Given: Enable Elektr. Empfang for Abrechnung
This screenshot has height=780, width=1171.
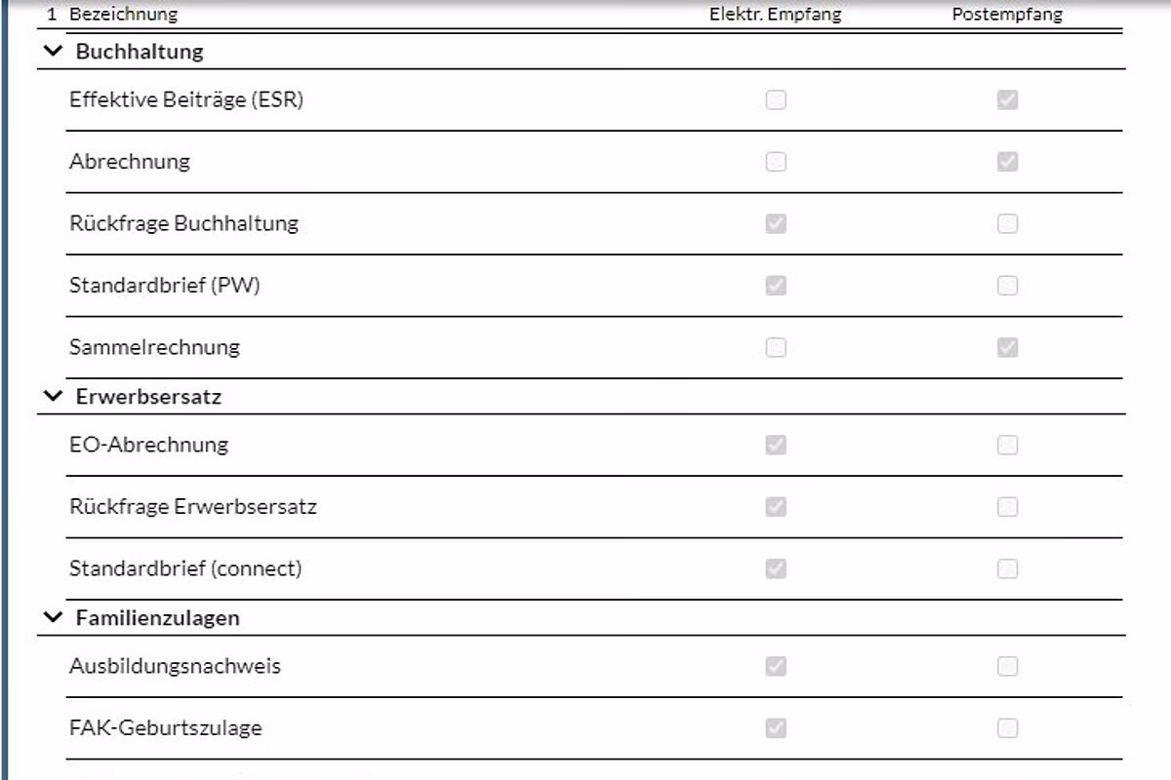Looking at the screenshot, I should (776, 162).
